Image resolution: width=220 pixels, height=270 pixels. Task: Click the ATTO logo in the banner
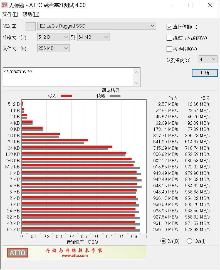coord(17,253)
